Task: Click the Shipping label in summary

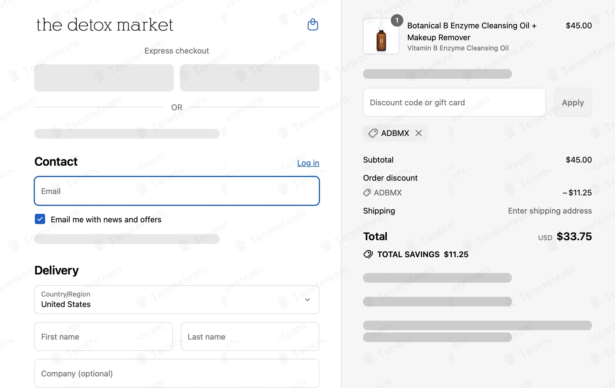Action: (x=379, y=211)
